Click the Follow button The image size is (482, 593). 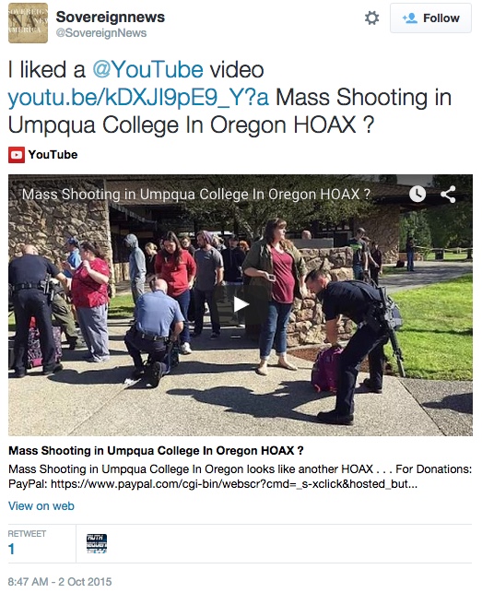[430, 18]
